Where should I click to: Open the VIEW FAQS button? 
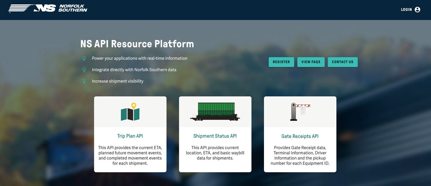(x=311, y=62)
